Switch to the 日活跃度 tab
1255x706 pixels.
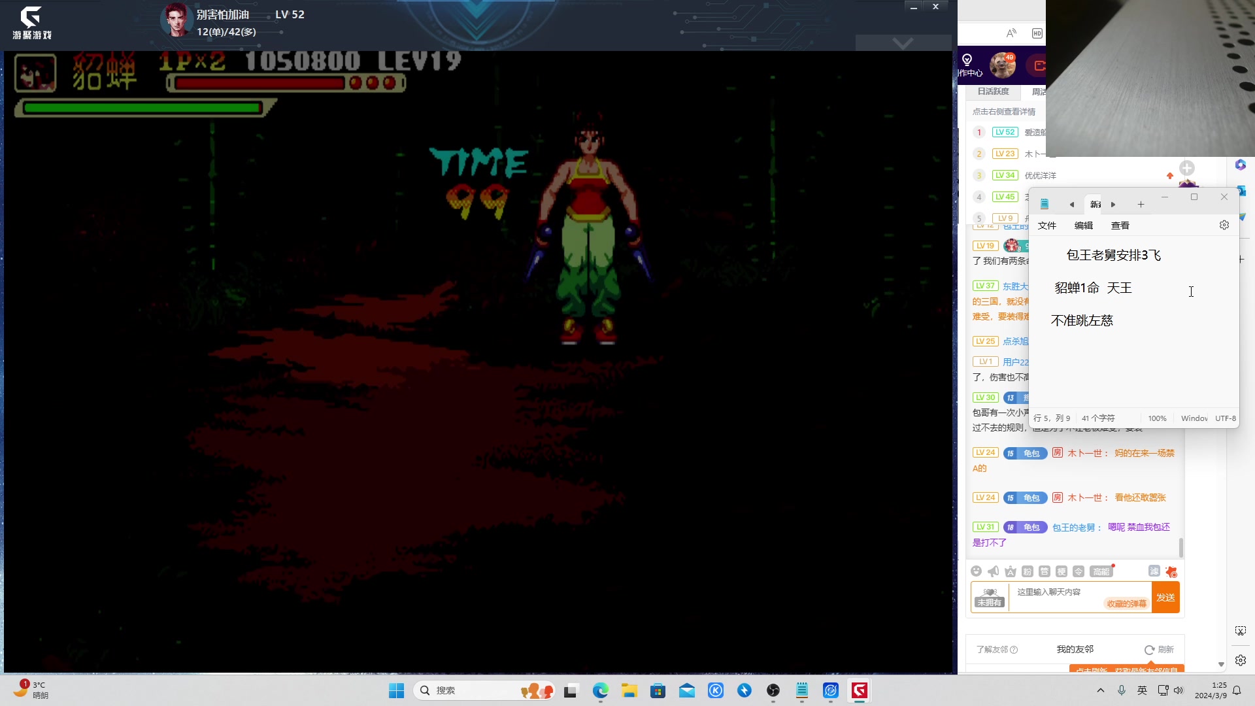(x=993, y=92)
